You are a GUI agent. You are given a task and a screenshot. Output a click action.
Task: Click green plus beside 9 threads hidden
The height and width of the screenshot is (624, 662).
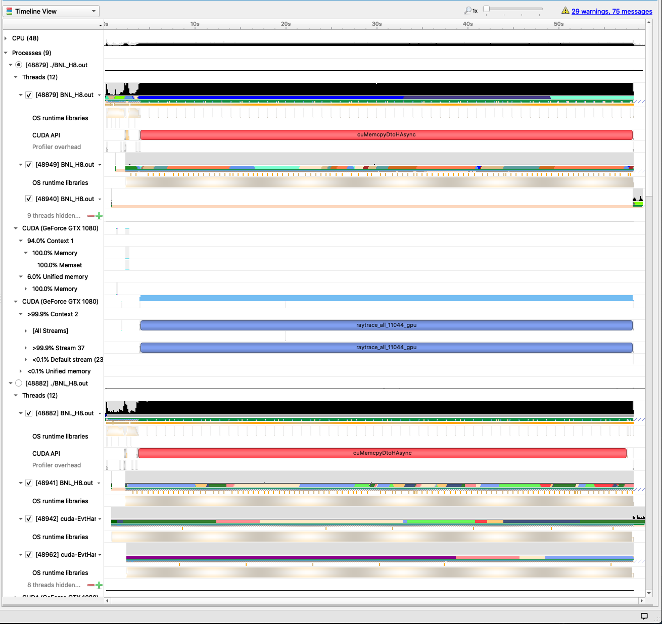click(99, 216)
